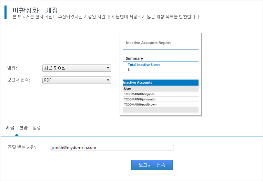Click the inactive user count 3

[x=129, y=69]
